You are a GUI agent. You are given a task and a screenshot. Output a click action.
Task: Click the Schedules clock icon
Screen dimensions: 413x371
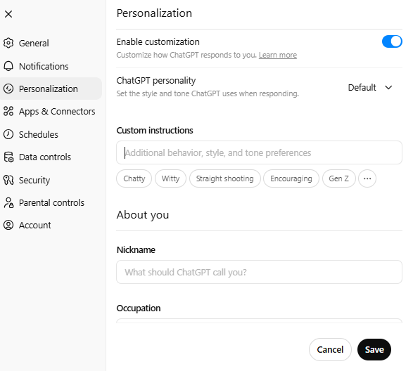[8, 134]
